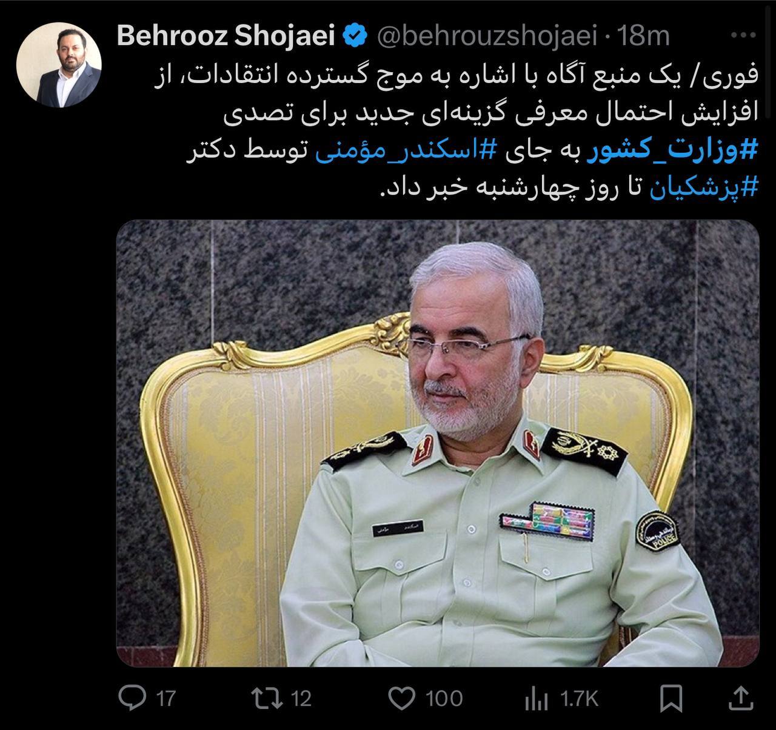Click the repost arrows icon
This screenshot has height=730, width=776.
point(267,698)
